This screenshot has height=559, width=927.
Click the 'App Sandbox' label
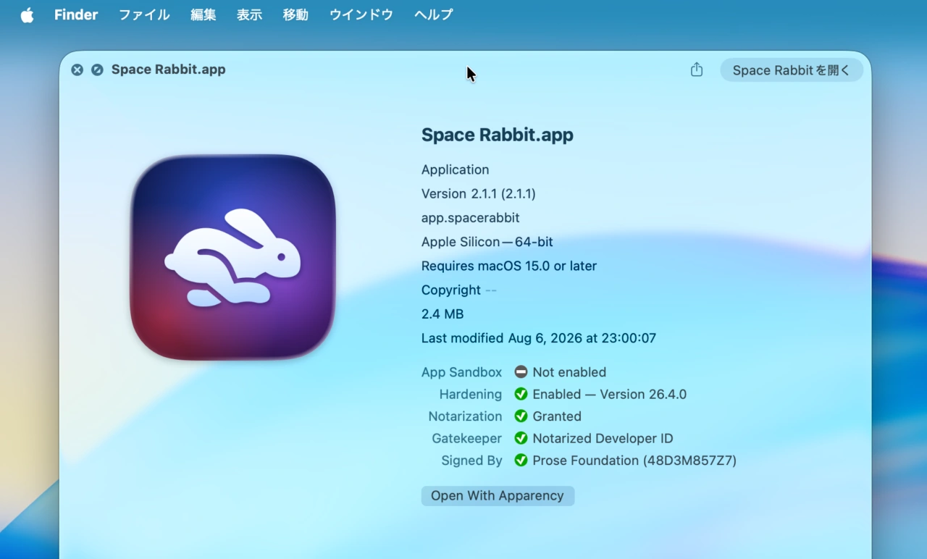tap(462, 372)
